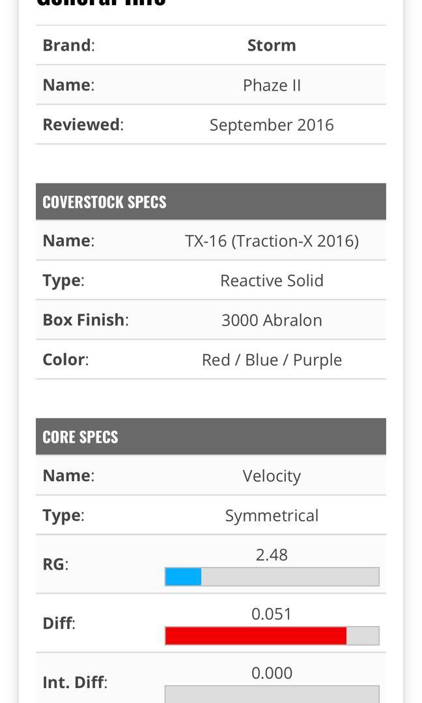Select the Reactive Solid type value

pos(272,281)
